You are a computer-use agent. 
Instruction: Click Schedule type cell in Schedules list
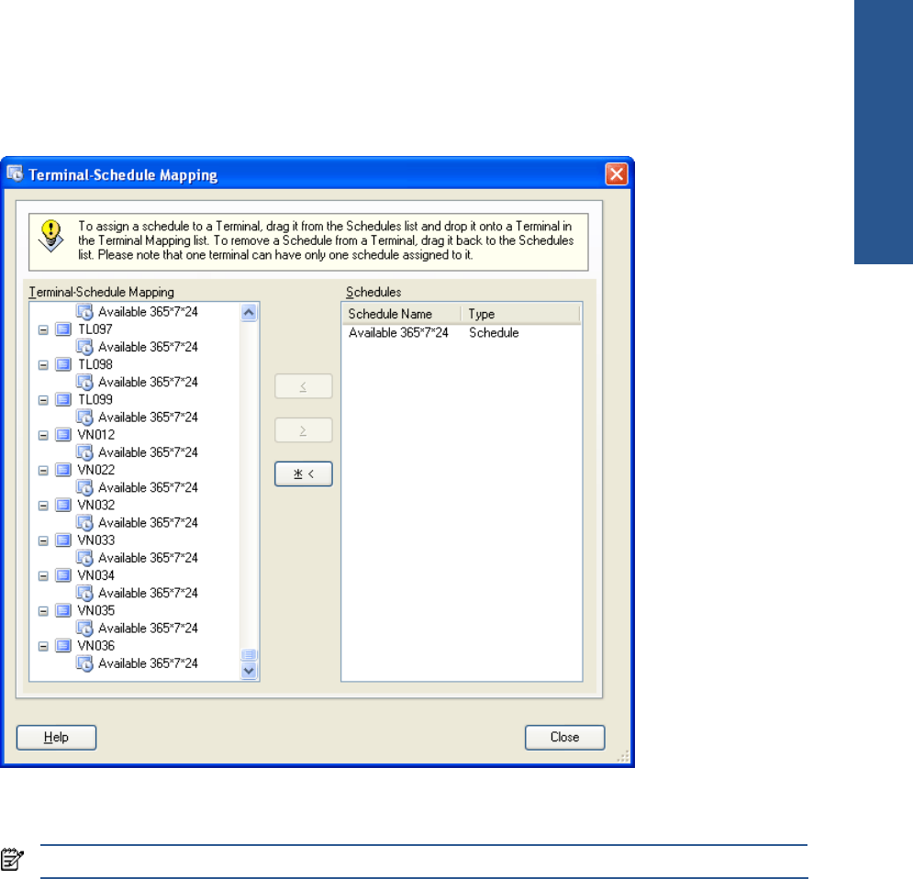494,333
